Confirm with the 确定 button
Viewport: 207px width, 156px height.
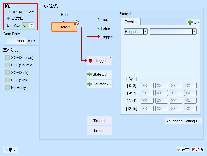click(183, 150)
